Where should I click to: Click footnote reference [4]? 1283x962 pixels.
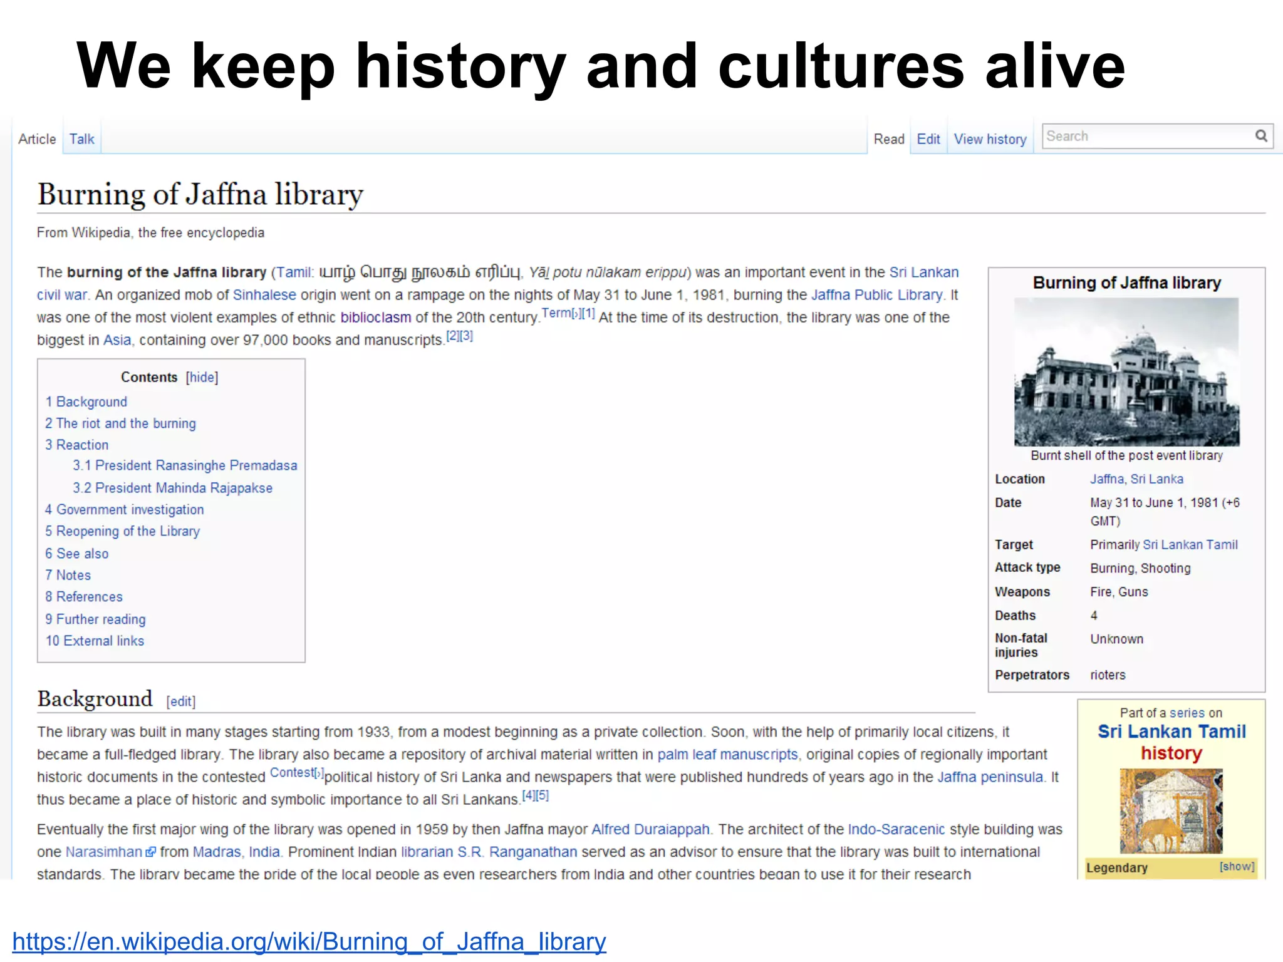529,795
